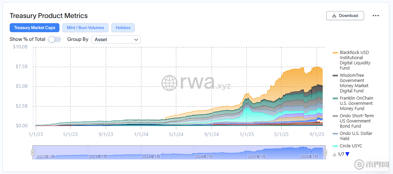The width and height of the screenshot is (393, 174).
Task: Click the Circle USYC legend color marker
Action: [x=335, y=146]
